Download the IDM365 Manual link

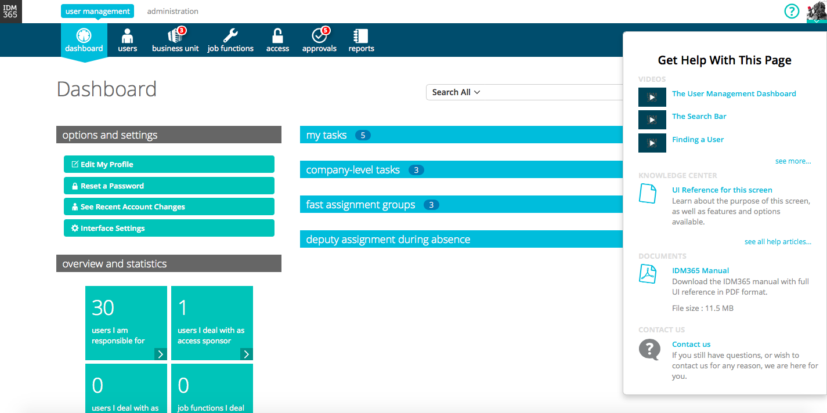click(700, 270)
